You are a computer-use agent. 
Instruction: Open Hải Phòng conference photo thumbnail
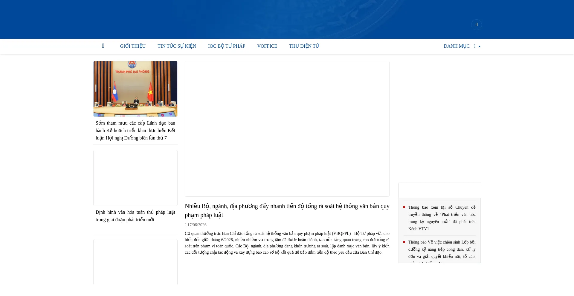click(135, 89)
